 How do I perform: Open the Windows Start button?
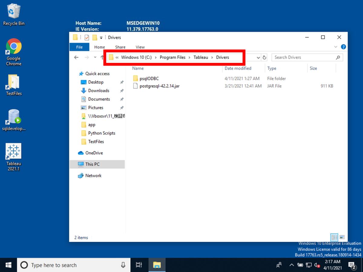pos(8,265)
